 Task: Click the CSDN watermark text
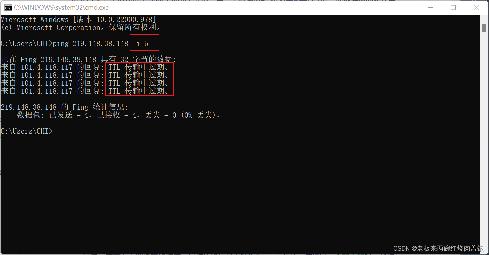(438, 249)
